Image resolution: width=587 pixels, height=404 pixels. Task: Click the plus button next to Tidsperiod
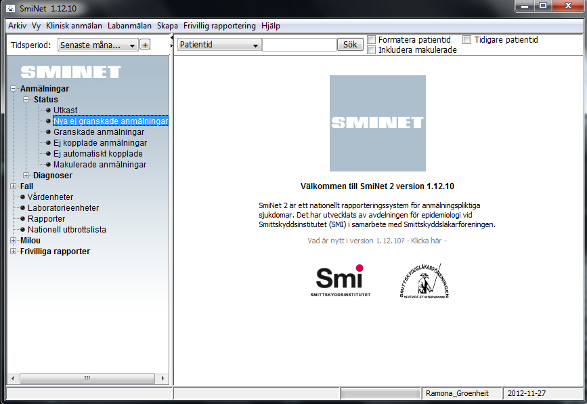coord(145,45)
